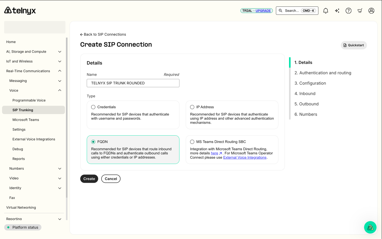Expand the Identity submenu

click(60, 188)
